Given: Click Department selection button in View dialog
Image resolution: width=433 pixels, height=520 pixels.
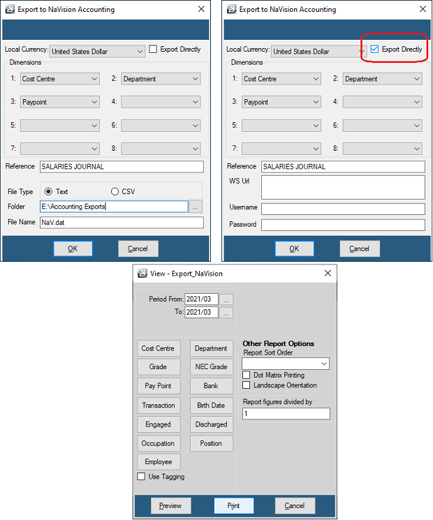Looking at the screenshot, I should coord(212,348).
